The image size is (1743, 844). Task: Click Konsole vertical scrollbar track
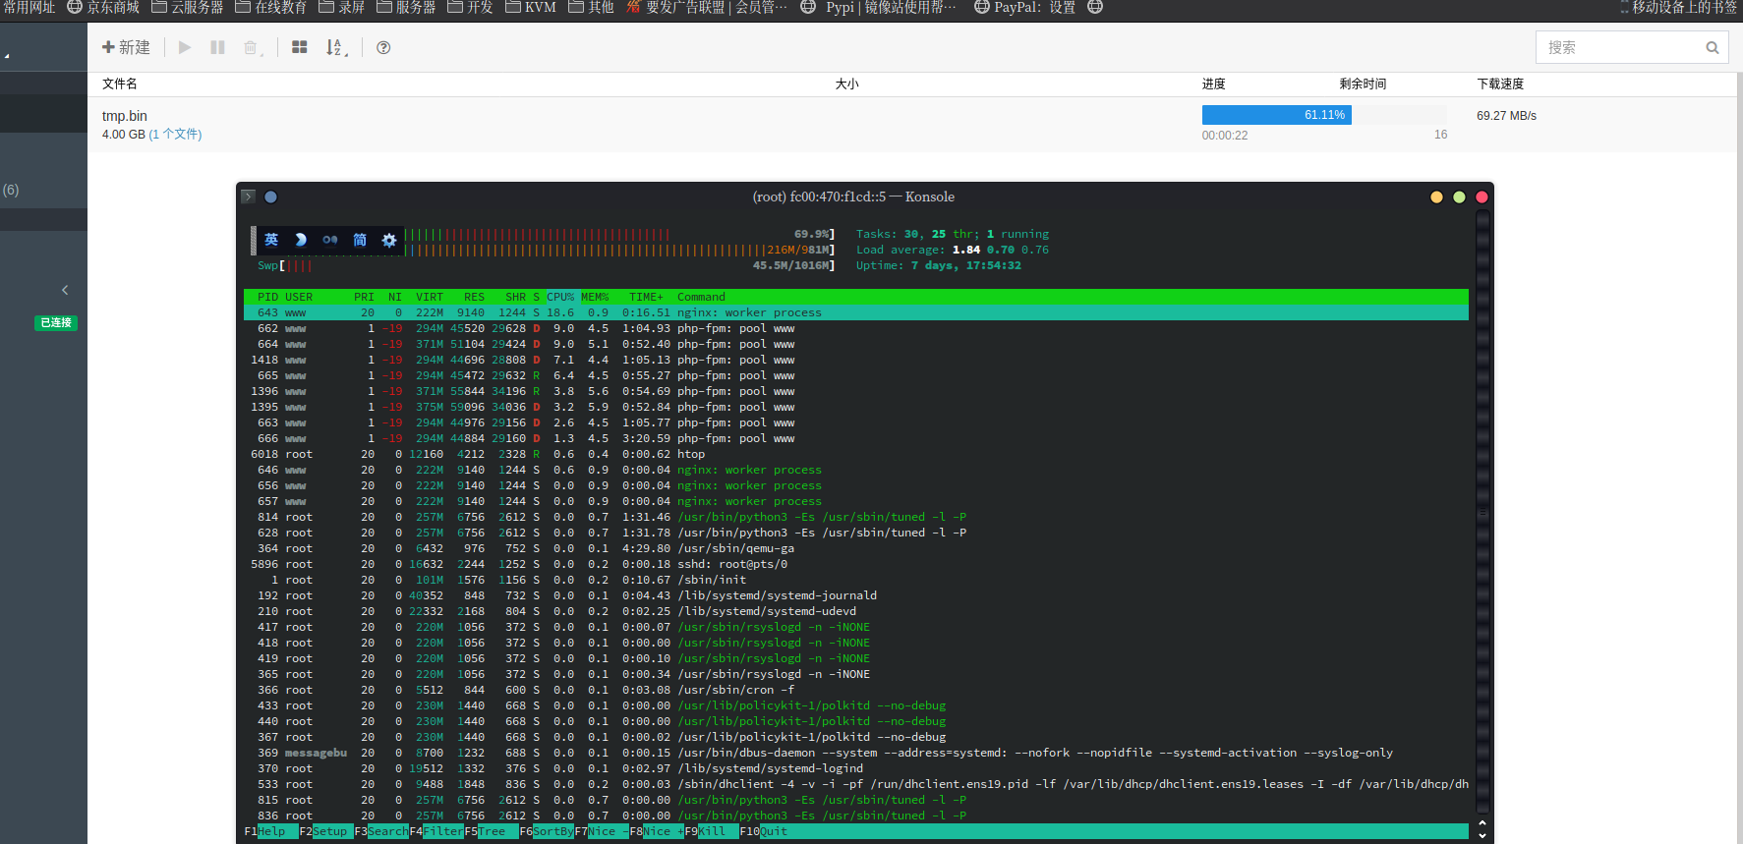(1482, 511)
